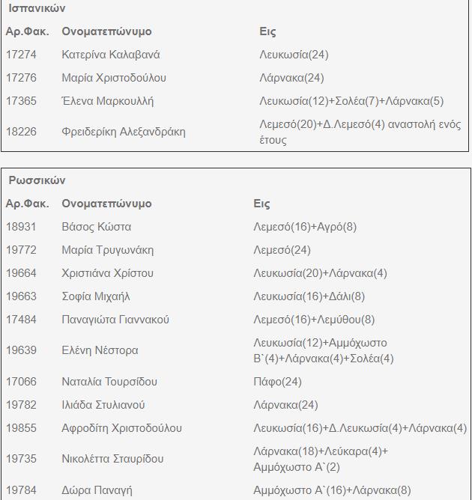Click the placement Λεμεσό(16)+Λεμύθου(8)

coord(314,320)
